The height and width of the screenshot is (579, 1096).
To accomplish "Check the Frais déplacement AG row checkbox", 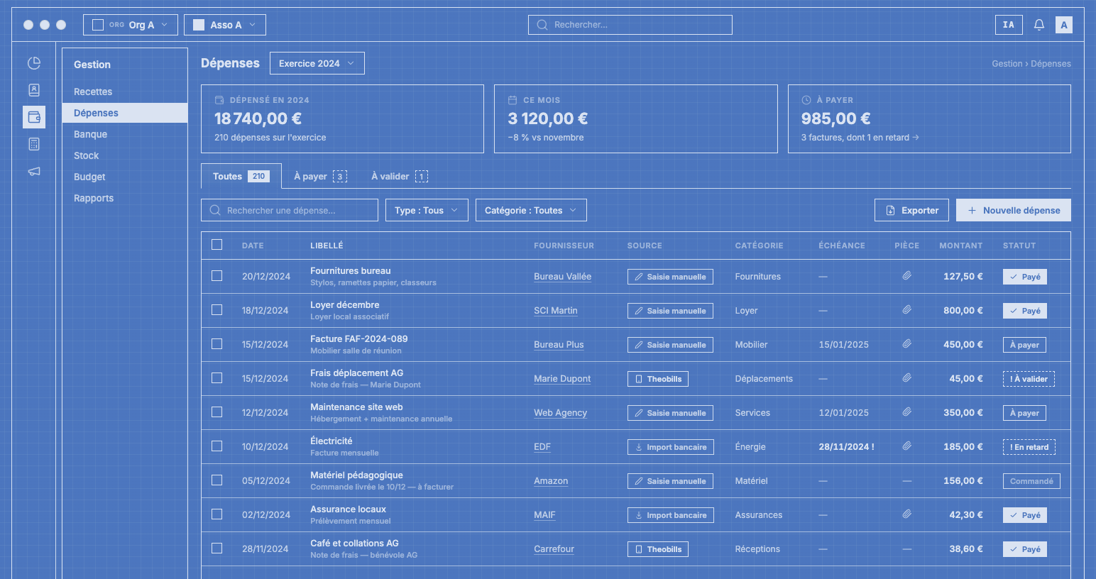I will tap(217, 378).
